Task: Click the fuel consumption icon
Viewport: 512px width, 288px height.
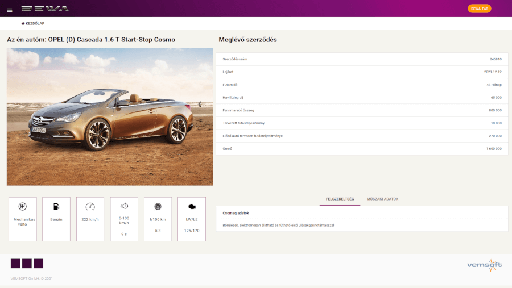Action: tap(158, 206)
